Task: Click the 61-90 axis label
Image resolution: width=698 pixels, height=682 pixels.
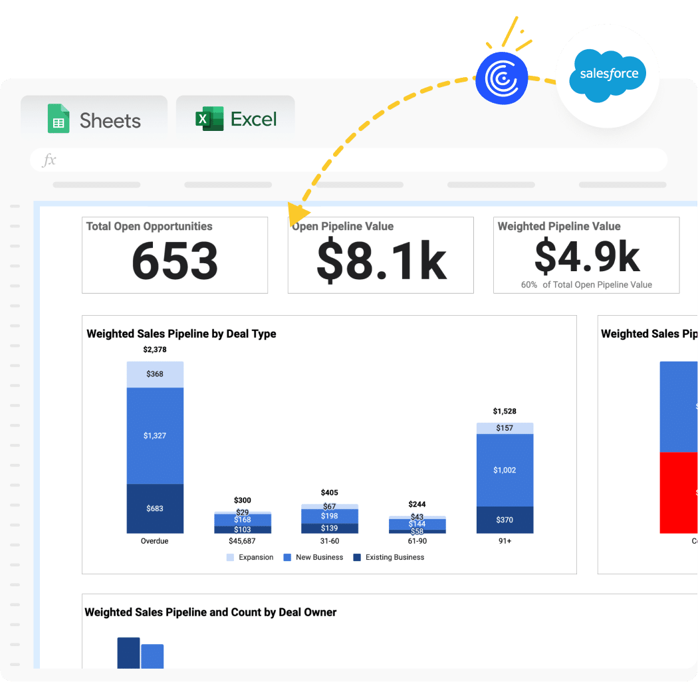Action: 417,541
